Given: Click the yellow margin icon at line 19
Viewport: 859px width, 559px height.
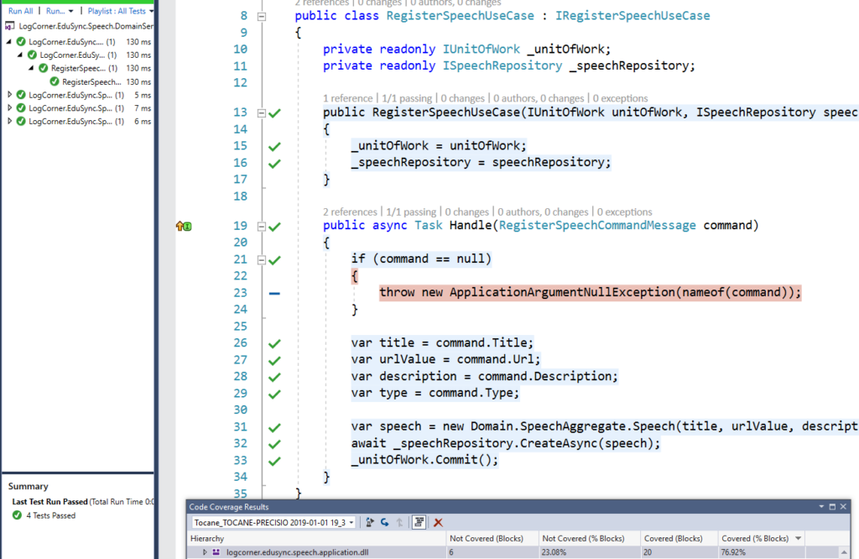Looking at the screenshot, I should coord(180,226).
